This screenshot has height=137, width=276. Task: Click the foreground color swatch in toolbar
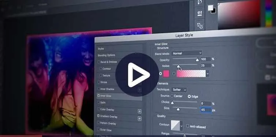tap(210, 8)
